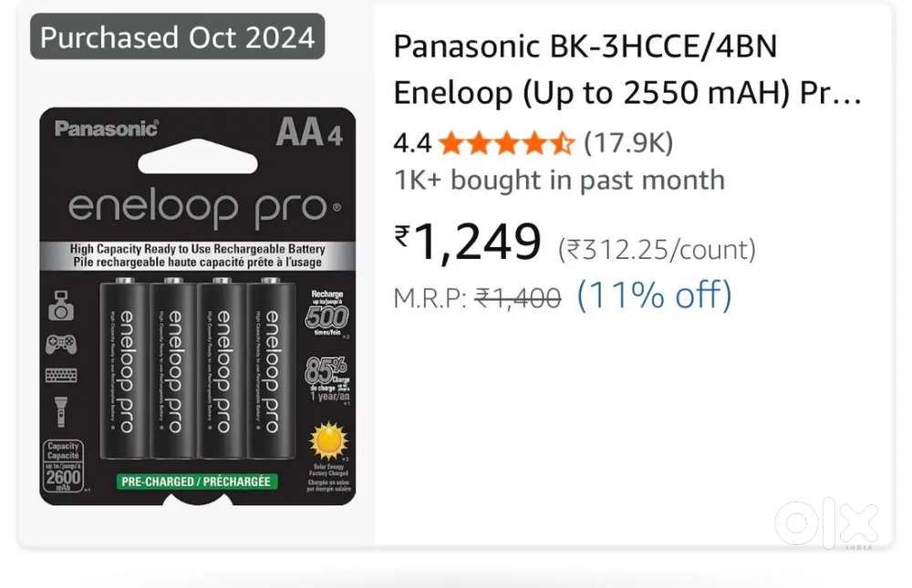
Task: Click the 85% charge badge
Action: point(326,377)
